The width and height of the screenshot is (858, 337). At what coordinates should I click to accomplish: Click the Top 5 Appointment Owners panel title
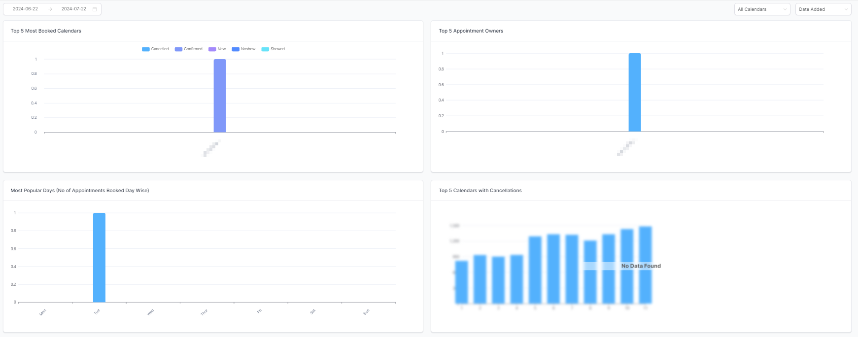point(471,31)
